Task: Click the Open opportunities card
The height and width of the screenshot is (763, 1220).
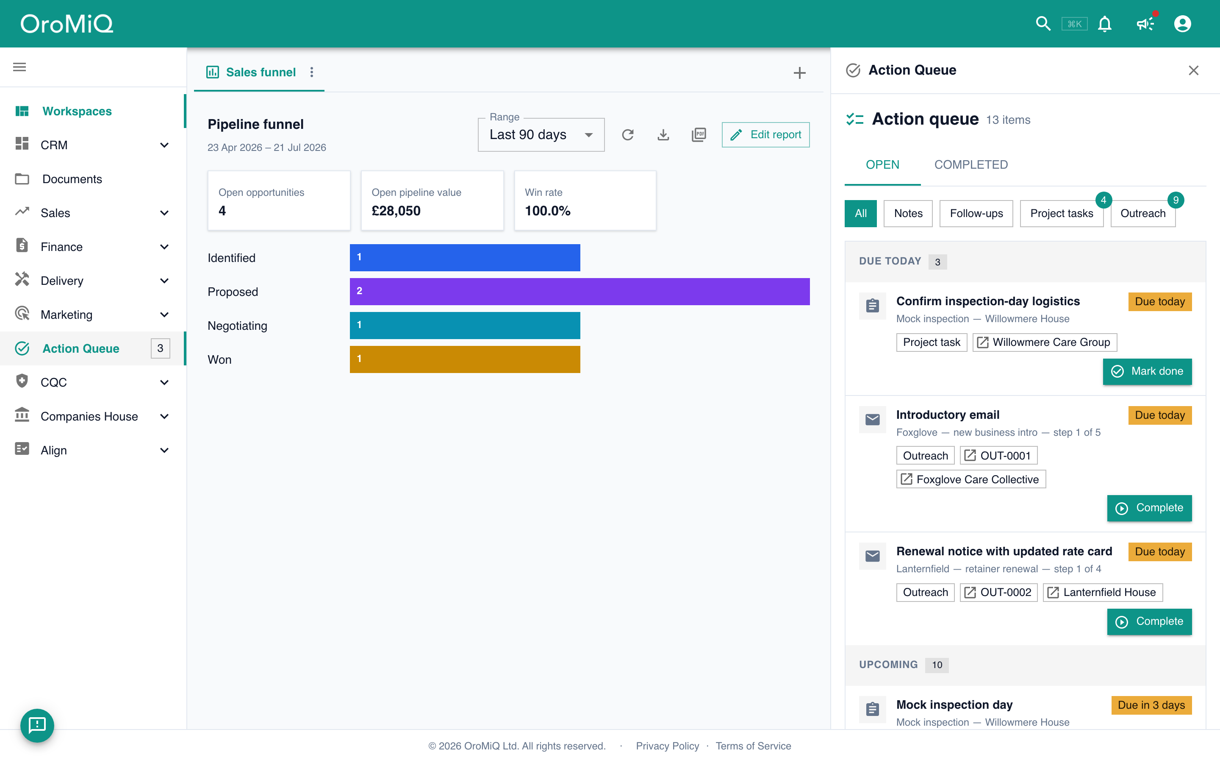Action: [279, 201]
